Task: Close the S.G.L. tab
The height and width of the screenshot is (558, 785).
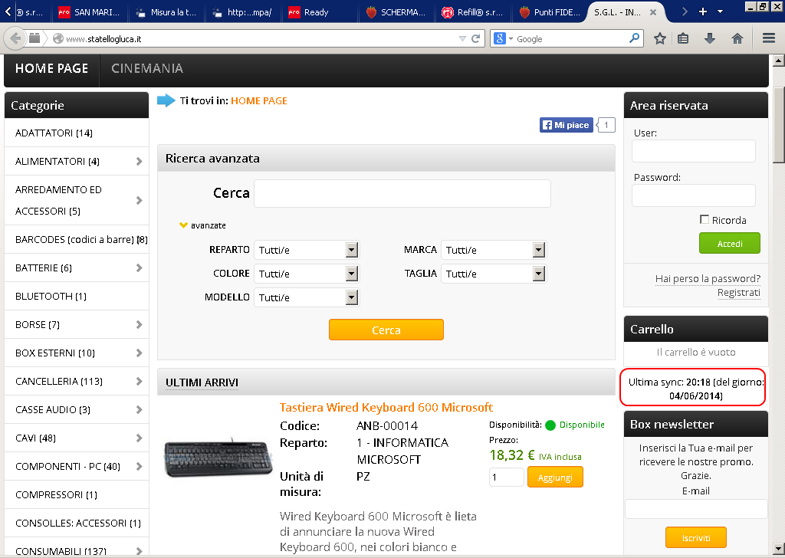Action: (653, 12)
